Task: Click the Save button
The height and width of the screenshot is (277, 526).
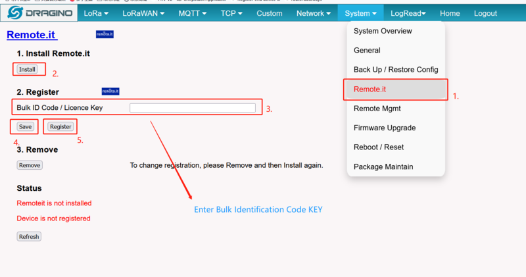Action: pos(25,126)
